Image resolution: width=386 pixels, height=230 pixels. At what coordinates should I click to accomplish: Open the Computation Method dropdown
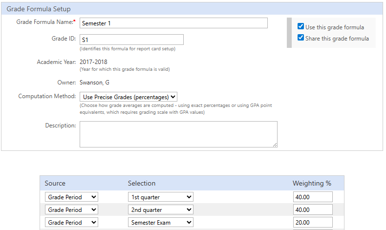tap(129, 97)
